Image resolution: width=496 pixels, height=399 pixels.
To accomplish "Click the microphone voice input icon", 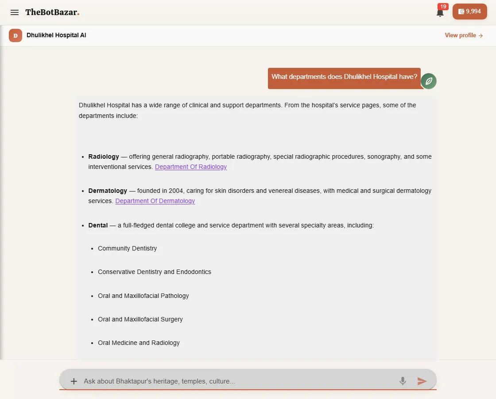I will (x=403, y=381).
